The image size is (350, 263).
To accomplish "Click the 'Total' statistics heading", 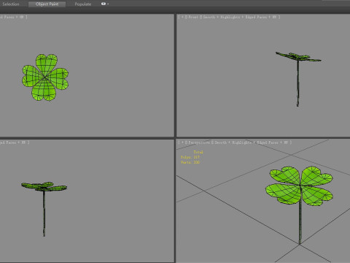I will click(x=198, y=152).
